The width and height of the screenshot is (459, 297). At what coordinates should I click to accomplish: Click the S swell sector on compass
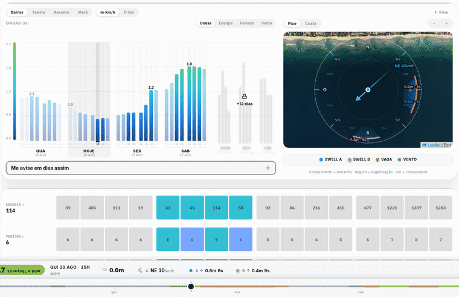[367, 134]
